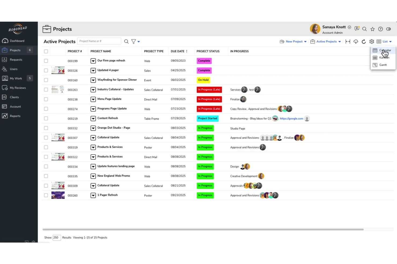The width and height of the screenshot is (397, 264).
Task: Select the checkbox next to 1 Pager Refresh
Action: [46, 195]
